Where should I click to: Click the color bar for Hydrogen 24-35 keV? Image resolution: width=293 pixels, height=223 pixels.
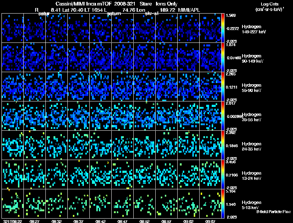pyautogui.click(x=223, y=145)
